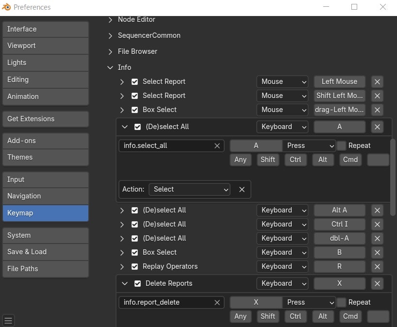397x327 pixels.
Task: Remove the (De)select All dbl-A item
Action: 377,238
